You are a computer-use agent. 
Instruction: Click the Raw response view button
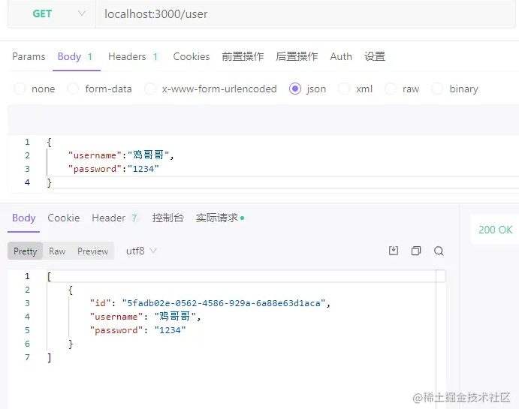(x=57, y=251)
